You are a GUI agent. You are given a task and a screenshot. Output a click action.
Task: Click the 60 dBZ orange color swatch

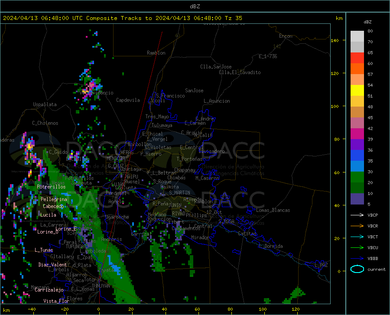[x=357, y=68]
